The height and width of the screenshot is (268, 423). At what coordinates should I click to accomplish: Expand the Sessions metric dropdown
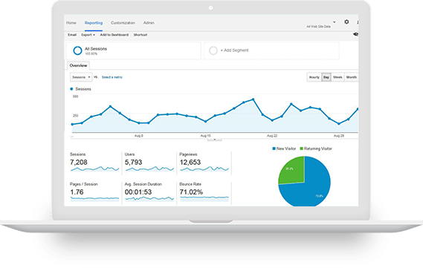click(81, 77)
